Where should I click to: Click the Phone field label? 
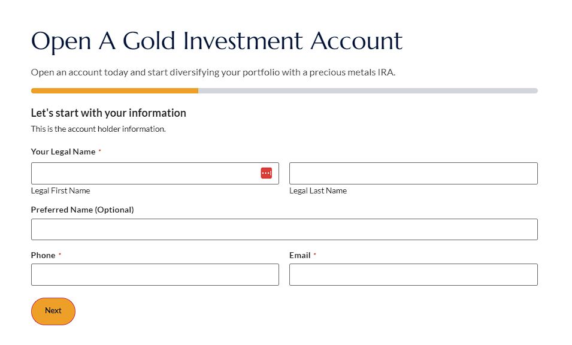43,255
